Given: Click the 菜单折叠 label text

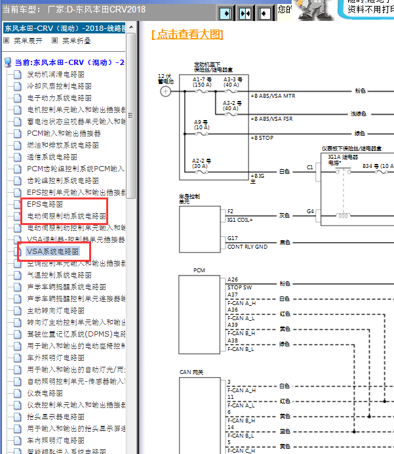Looking at the screenshot, I should pyautogui.click(x=76, y=41).
